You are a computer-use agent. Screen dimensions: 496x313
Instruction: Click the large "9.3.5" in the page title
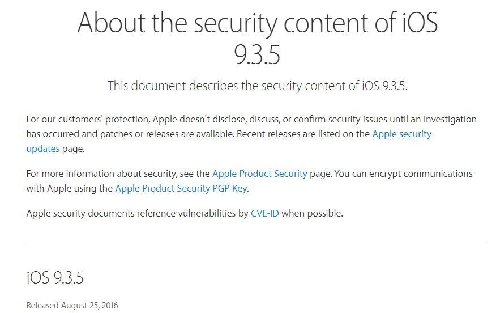[257, 56]
